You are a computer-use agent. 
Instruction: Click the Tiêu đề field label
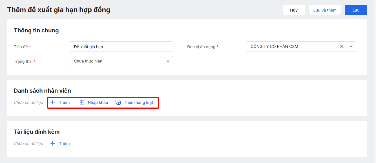click(x=21, y=47)
